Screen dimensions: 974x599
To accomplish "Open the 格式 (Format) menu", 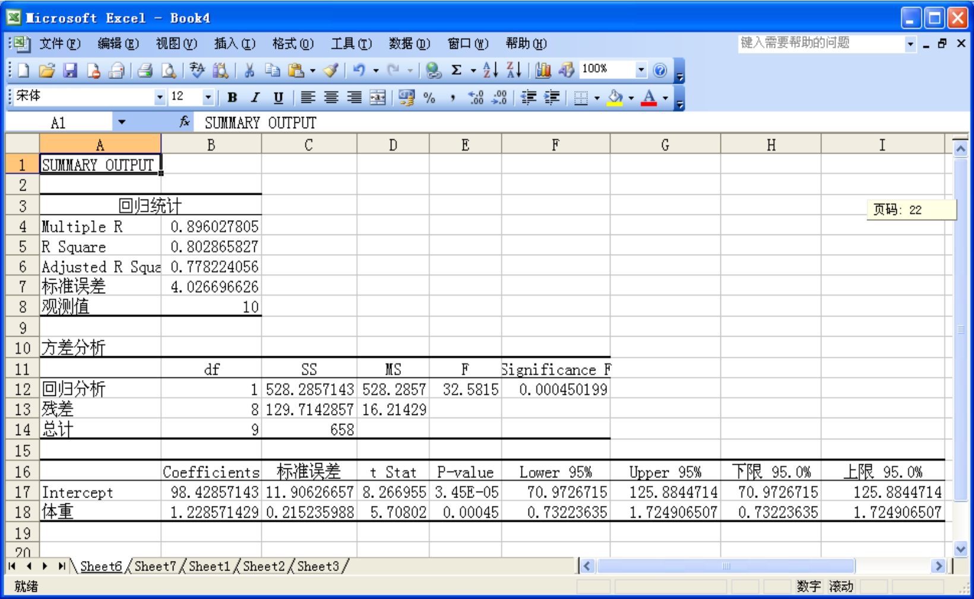I will coord(293,43).
